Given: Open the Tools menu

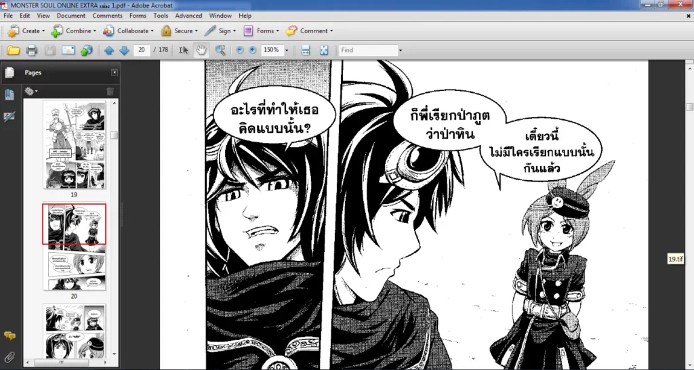Looking at the screenshot, I should pyautogui.click(x=161, y=16).
